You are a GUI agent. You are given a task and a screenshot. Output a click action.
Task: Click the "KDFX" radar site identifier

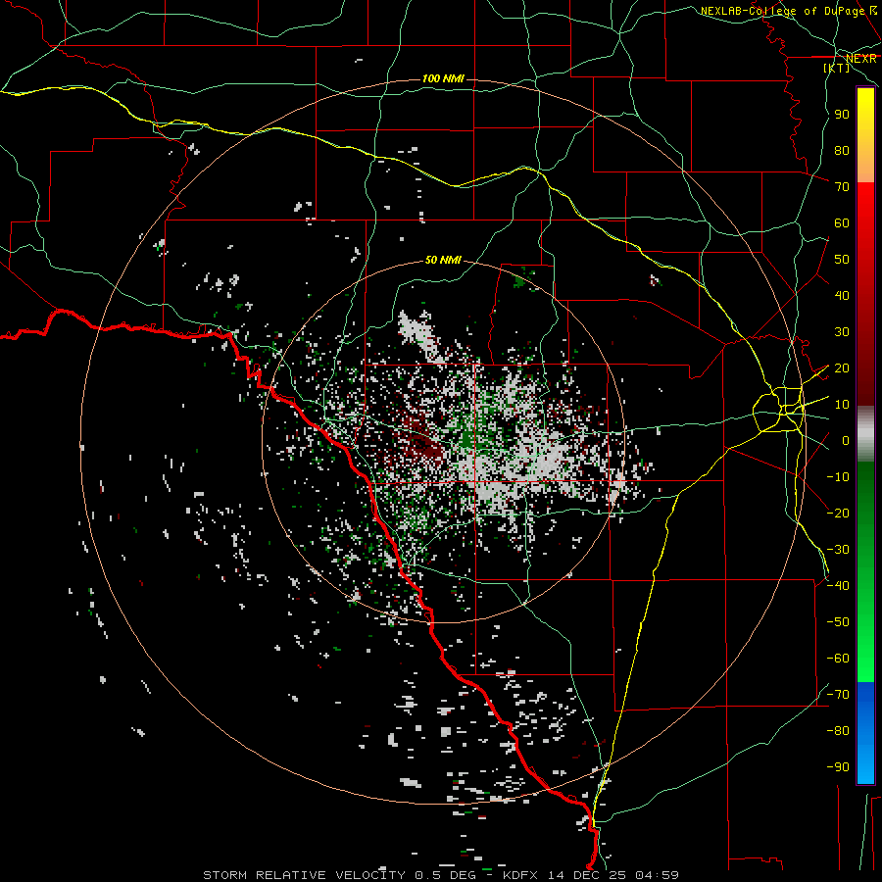[x=519, y=875]
